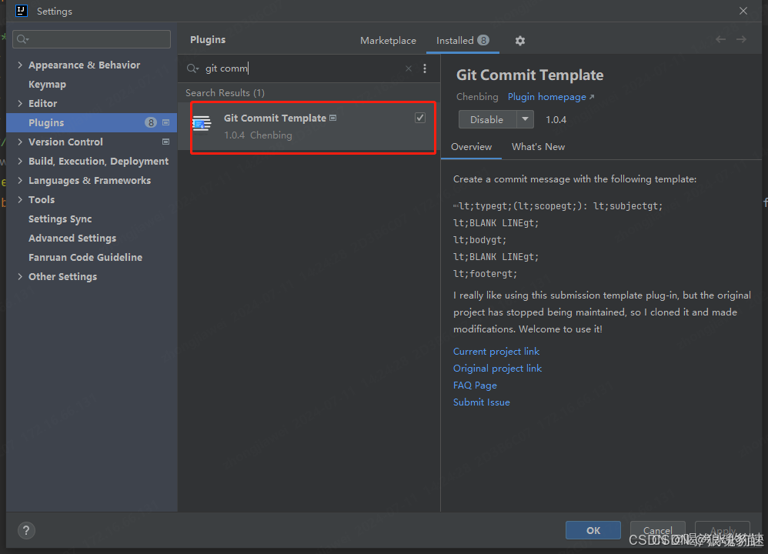This screenshot has height=554, width=768.
Task: Expand the Editor settings section
Action: (20, 103)
